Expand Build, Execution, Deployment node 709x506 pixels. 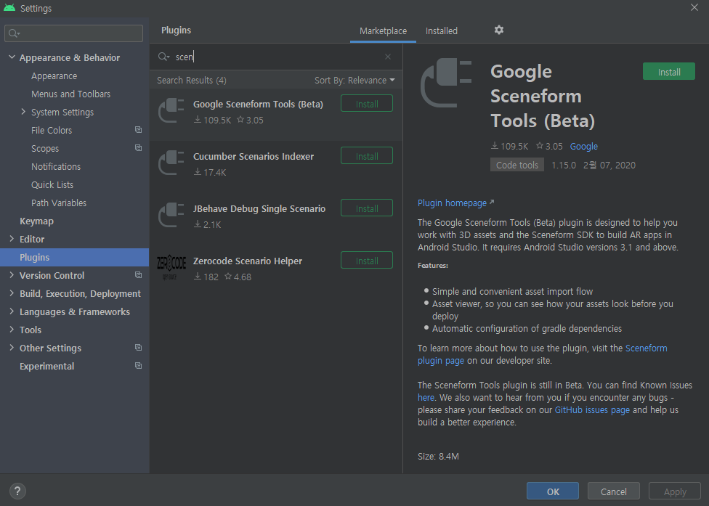(x=12, y=293)
